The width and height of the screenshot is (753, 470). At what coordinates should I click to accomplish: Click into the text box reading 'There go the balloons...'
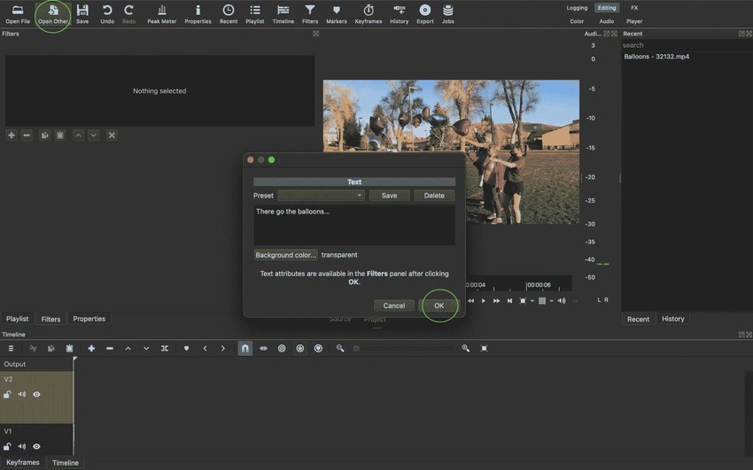(353, 225)
